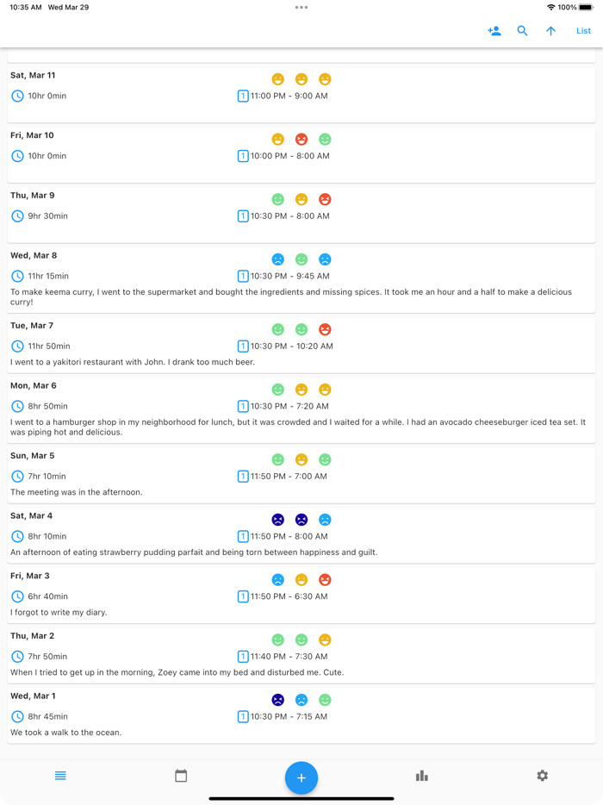Tap the three dots at top center
This screenshot has height=805, width=603.
click(301, 7)
